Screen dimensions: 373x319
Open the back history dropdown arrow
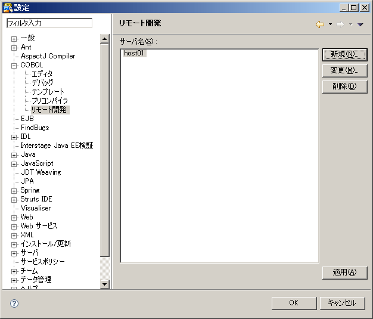330,24
